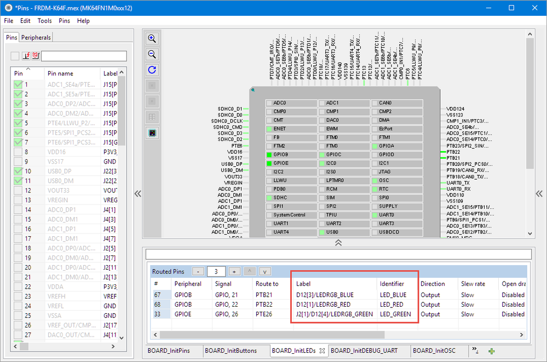This screenshot has height=362, width=547.
Task: Open the BOARD_InitPins tab
Action: click(x=169, y=351)
